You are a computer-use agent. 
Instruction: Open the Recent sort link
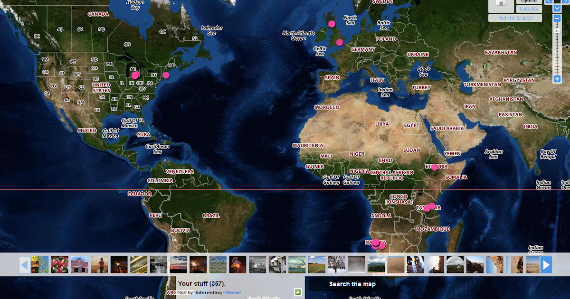point(233,292)
